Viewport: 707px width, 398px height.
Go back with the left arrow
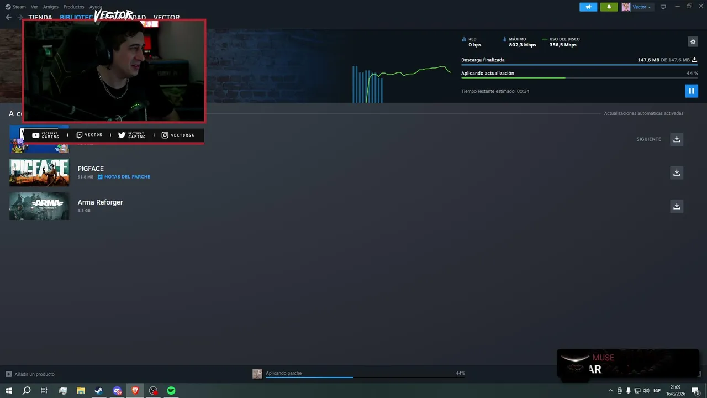(8, 17)
